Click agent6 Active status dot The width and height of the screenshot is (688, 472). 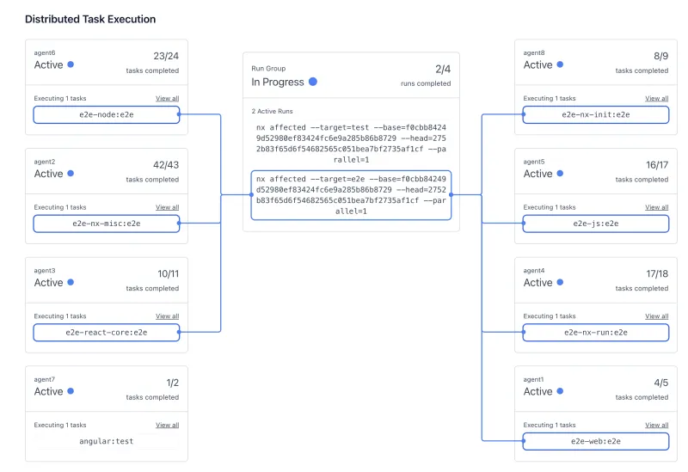pyautogui.click(x=71, y=64)
